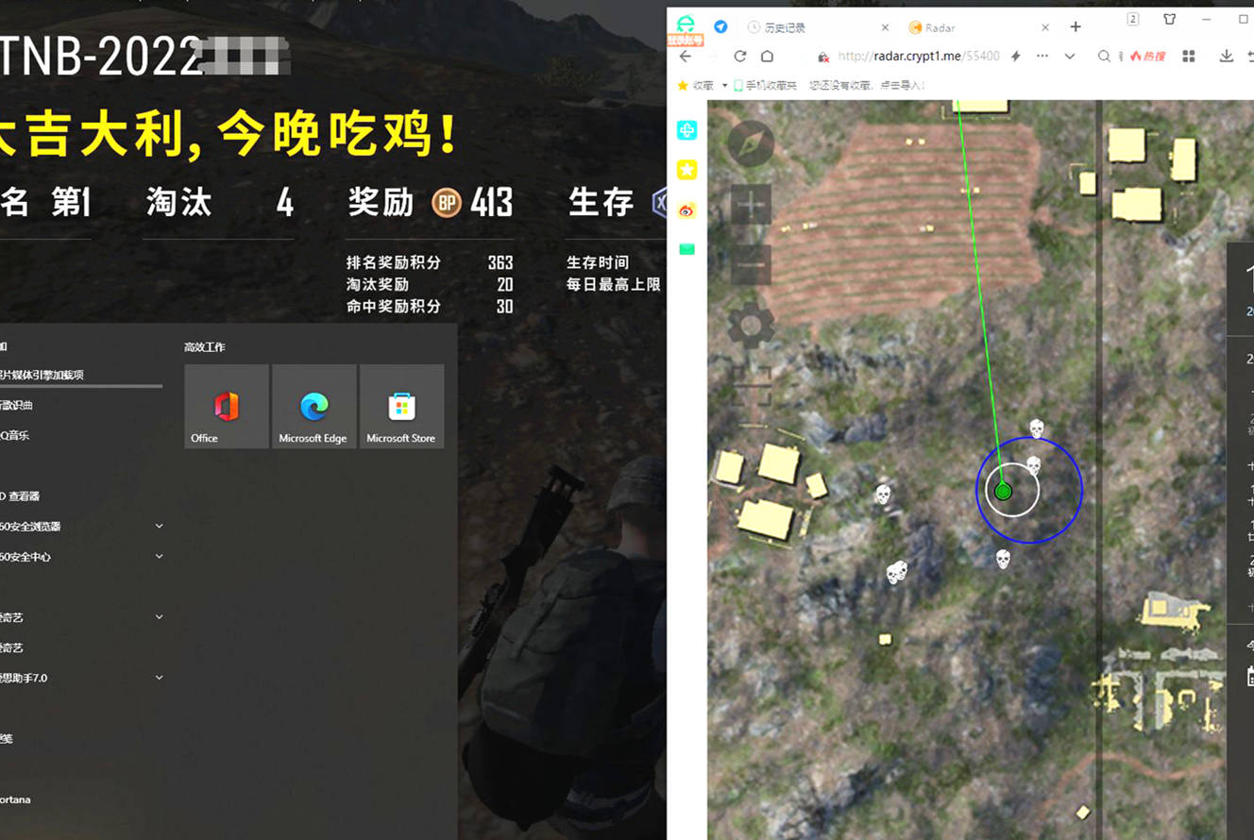Click the 高效工作 tile group header
Image resolution: width=1254 pixels, height=840 pixels.
(205, 347)
